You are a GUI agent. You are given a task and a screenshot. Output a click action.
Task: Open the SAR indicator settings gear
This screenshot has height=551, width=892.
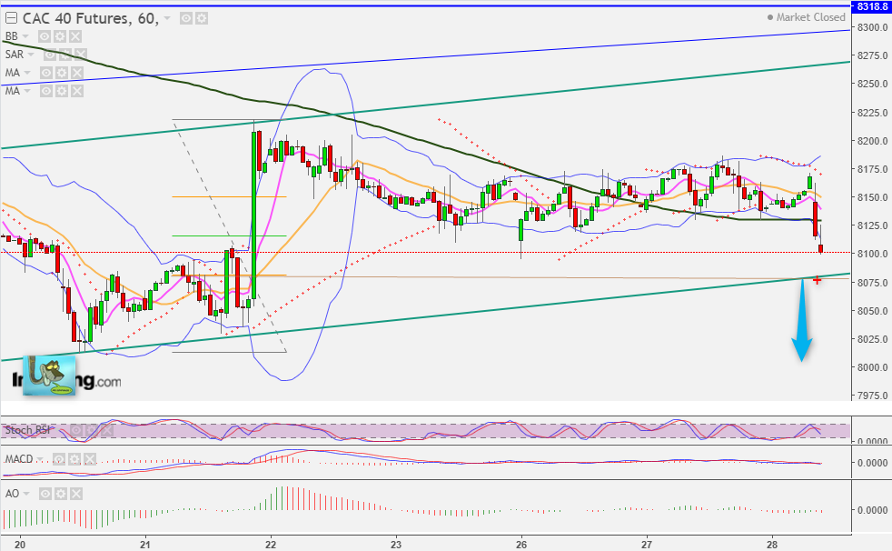[65, 55]
